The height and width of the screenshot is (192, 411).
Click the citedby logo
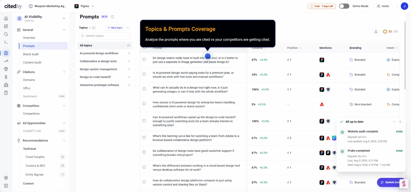click(13, 6)
